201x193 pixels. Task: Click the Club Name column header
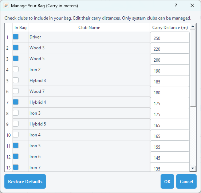pyautogui.click(x=89, y=28)
